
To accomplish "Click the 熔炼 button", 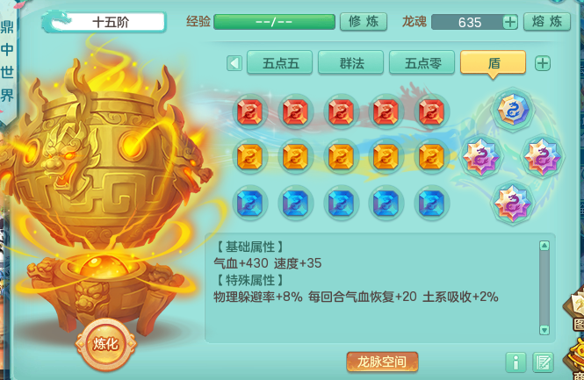I will (x=547, y=22).
